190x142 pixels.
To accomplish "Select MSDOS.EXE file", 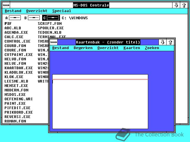I will 15,95.
